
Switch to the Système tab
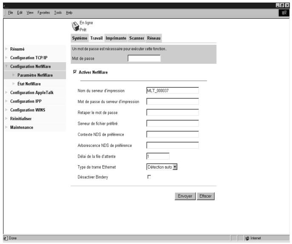[x=80, y=38]
